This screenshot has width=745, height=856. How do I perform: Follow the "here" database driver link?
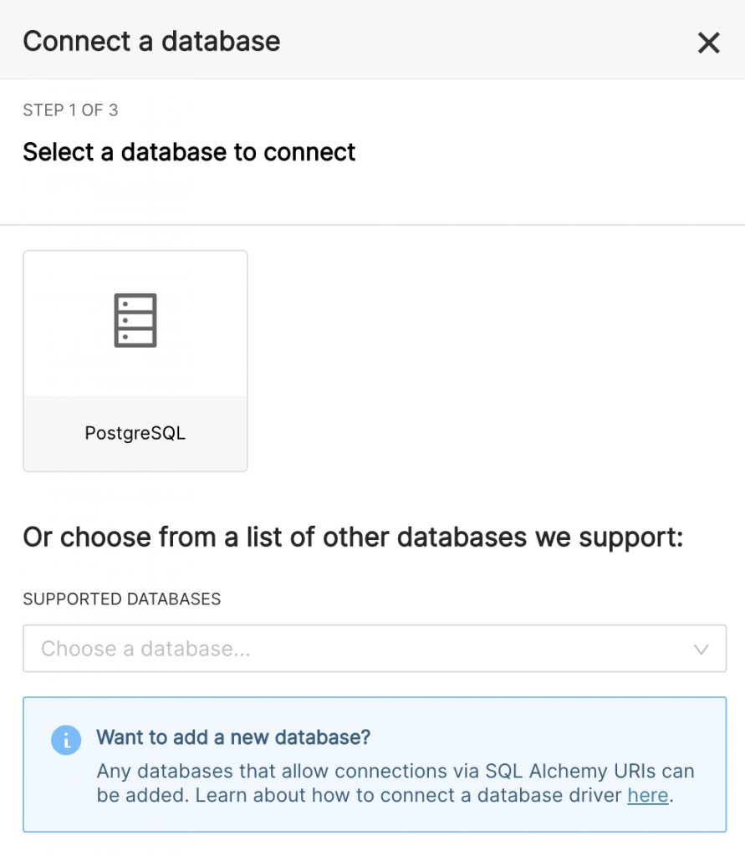647,795
